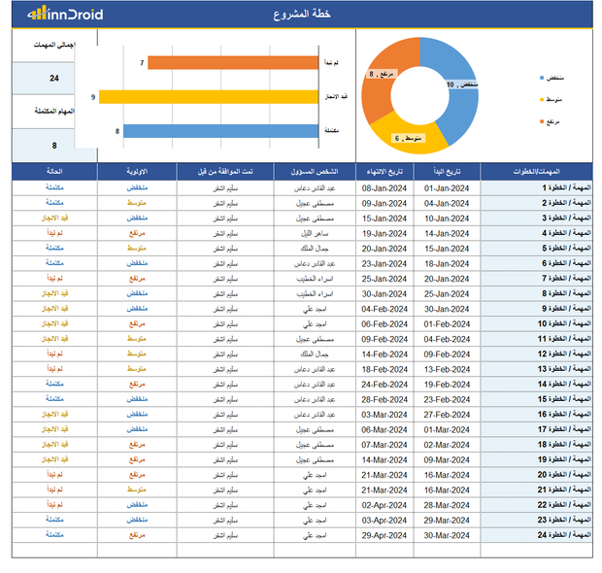Click the status "مكتملة" in task 23 row

[54, 520]
